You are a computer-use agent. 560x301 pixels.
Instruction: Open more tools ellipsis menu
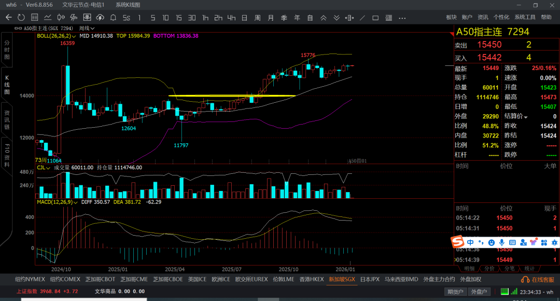click(x=402, y=18)
